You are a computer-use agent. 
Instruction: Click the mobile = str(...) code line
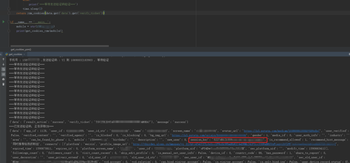coord(35,26)
